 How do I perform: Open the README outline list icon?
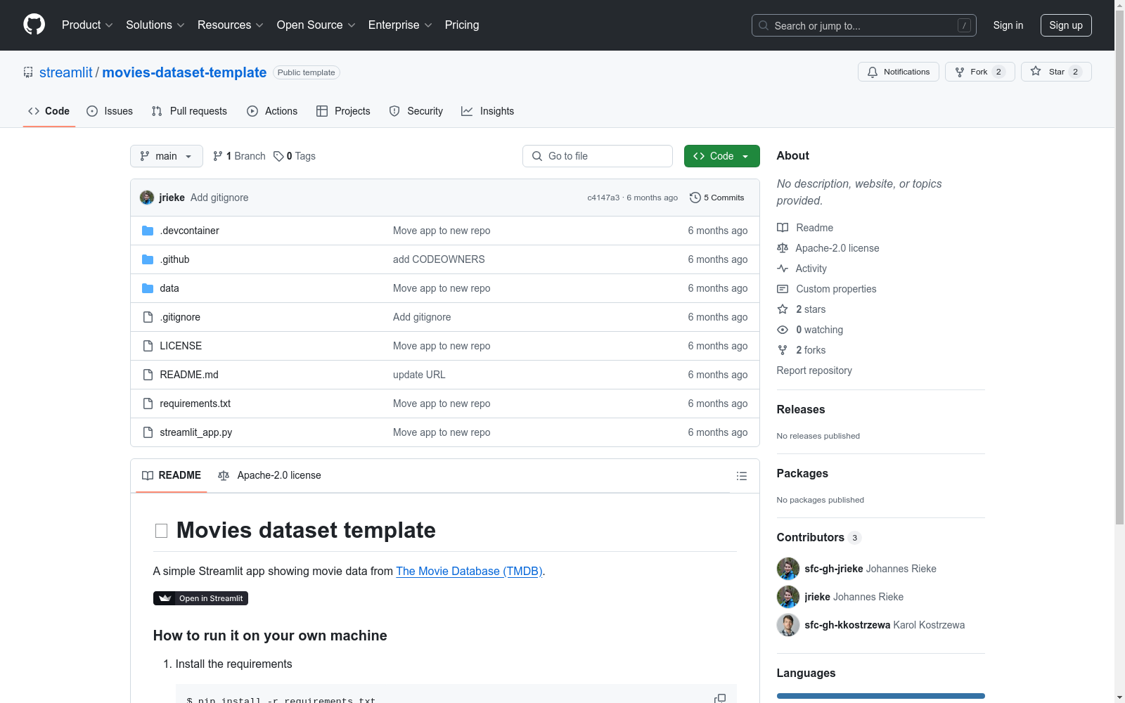pos(741,476)
